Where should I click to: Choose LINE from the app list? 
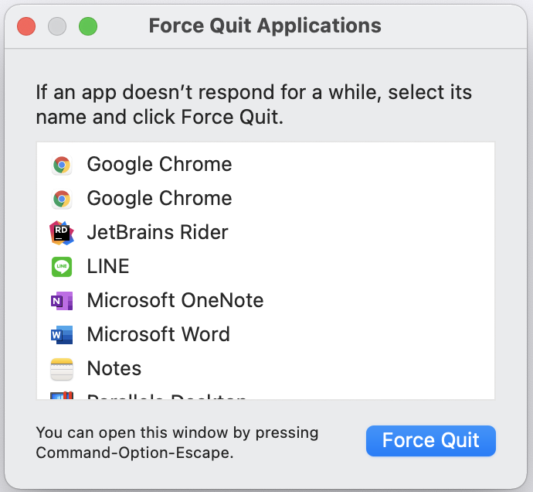point(108,267)
